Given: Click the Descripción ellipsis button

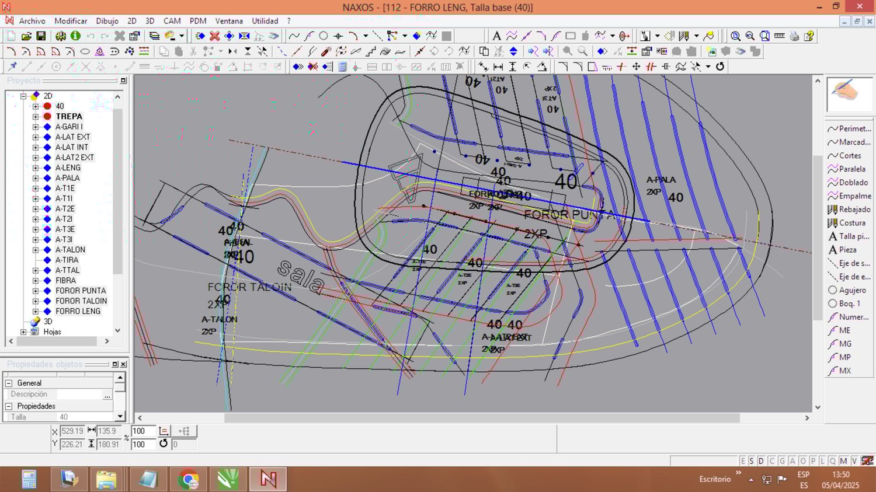Looking at the screenshot, I should click(107, 395).
